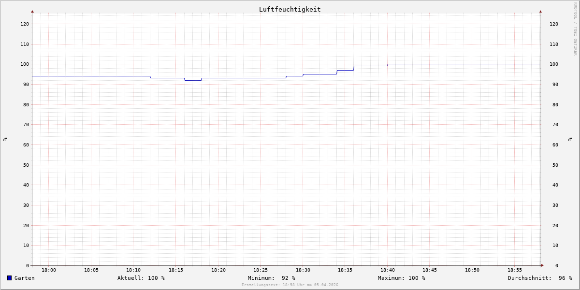The image size is (580, 290).
Task: Click the Maximum: 100 % value
Action: 402,278
